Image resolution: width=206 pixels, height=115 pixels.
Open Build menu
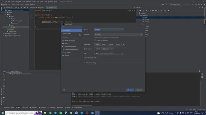point(34,2)
